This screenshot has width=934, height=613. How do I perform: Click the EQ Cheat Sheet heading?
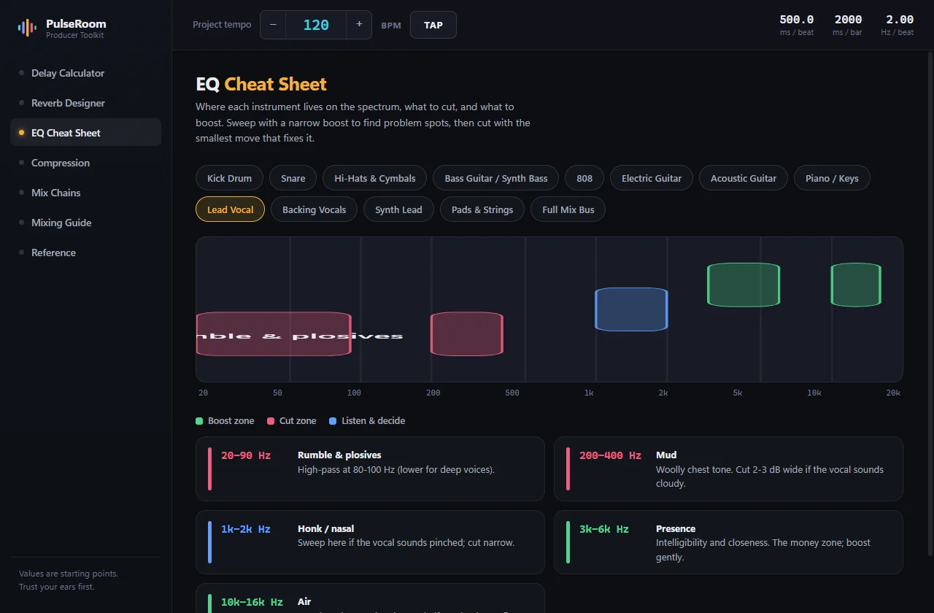click(x=261, y=84)
